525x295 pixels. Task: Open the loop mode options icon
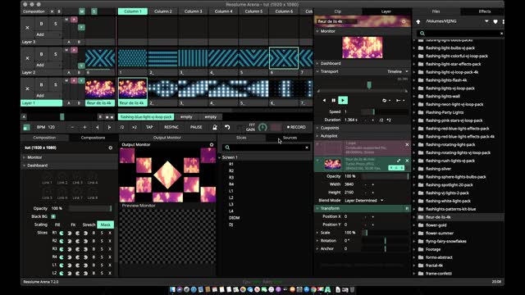click(386, 100)
